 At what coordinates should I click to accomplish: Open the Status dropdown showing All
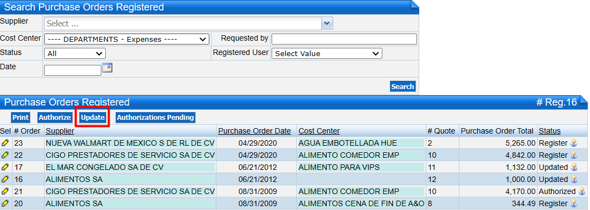coord(75,53)
